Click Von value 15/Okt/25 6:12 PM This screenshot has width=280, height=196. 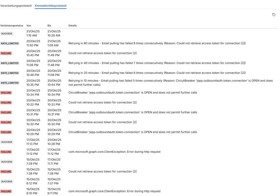(33, 181)
